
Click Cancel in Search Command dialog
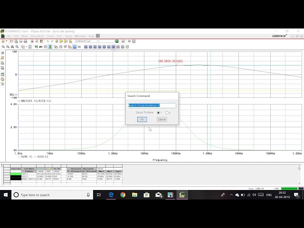pyautogui.click(x=162, y=119)
